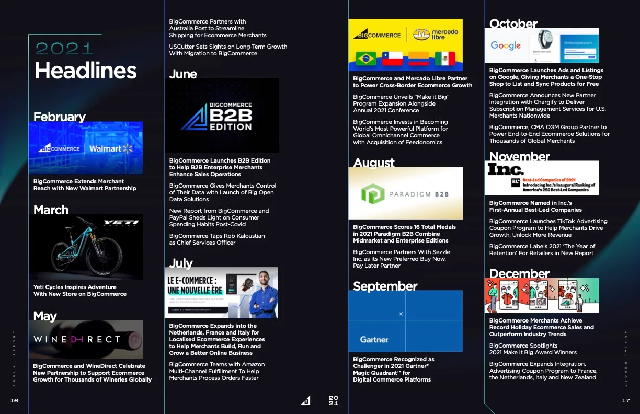Screen dimensions: 640x414
Task: Open 'Yeti Cycles Inspires Adventure' headline
Action: click(80, 291)
